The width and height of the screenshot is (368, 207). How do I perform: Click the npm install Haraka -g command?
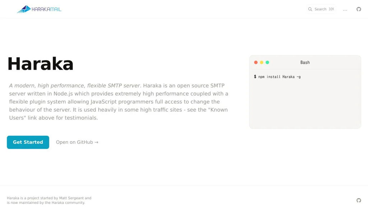(x=279, y=77)
